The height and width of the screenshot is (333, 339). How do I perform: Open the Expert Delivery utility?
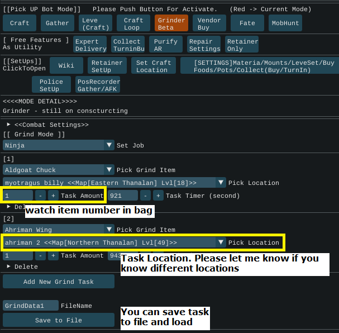pos(90,45)
